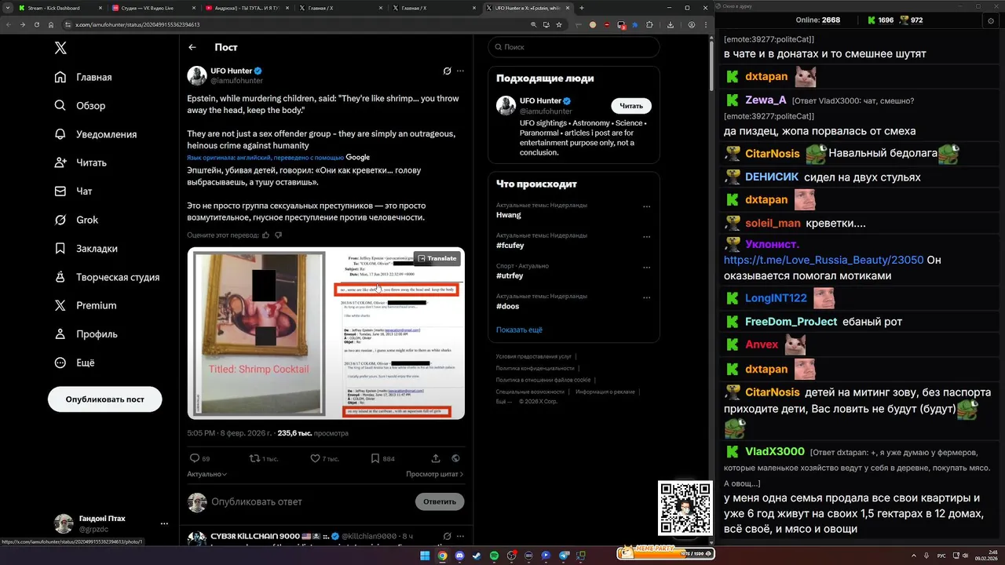Share the post via the upload icon
Screen dimensions: 1005x565
click(x=436, y=458)
